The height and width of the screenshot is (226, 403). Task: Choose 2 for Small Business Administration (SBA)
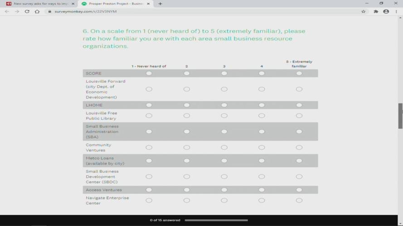point(187,132)
